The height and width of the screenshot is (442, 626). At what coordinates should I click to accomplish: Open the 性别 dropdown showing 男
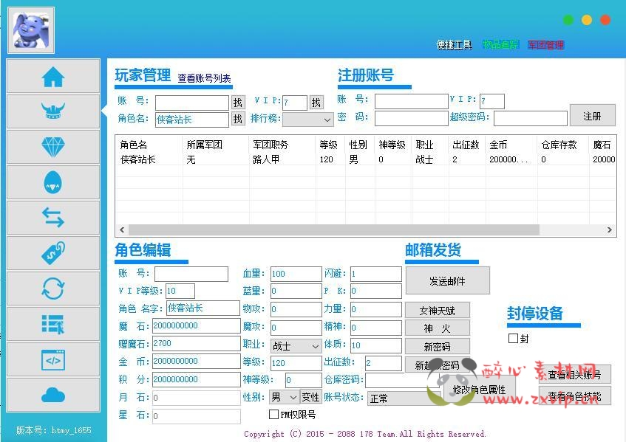click(285, 397)
